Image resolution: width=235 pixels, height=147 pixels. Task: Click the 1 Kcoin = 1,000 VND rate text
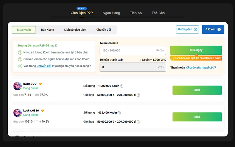coord(153,60)
